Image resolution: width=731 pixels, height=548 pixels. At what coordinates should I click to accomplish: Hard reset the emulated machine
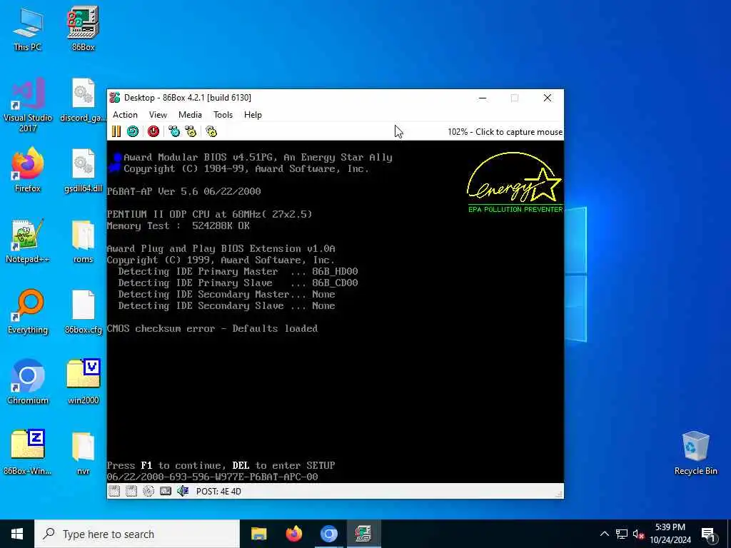coord(133,131)
